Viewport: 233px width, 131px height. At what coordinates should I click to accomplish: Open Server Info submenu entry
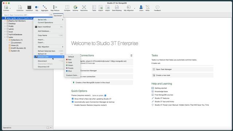(x=49, y=20)
